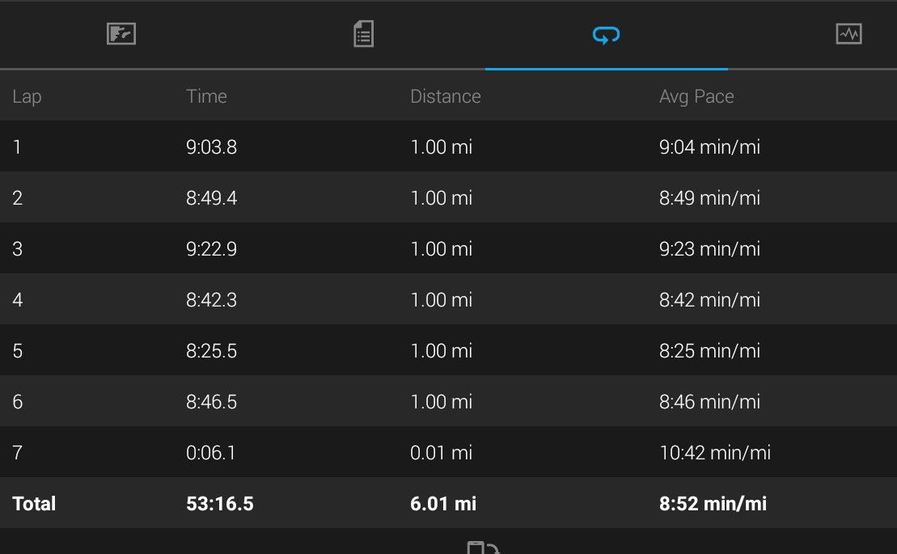Open the charts graph icon tab
The width and height of the screenshot is (897, 554).
[x=849, y=34]
